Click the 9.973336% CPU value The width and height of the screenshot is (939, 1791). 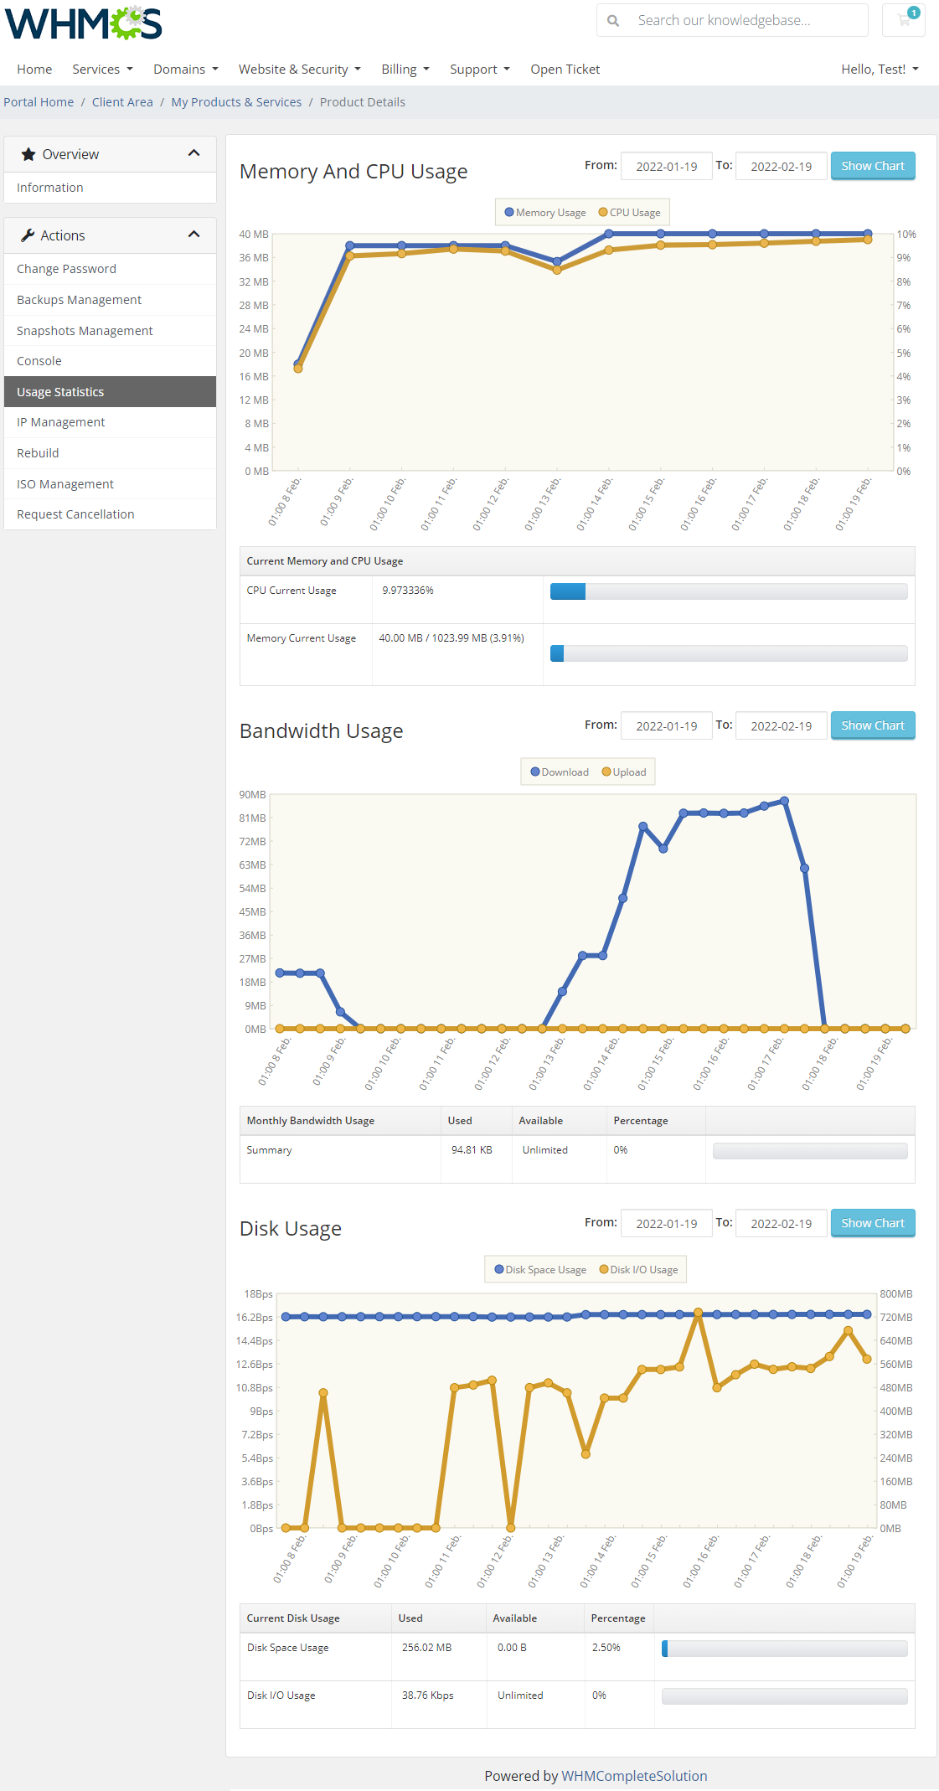(408, 591)
